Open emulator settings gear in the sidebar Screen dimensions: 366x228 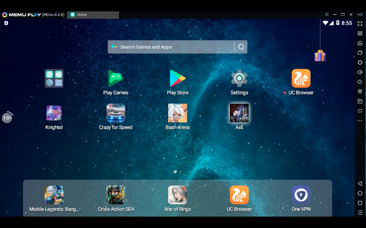(360, 63)
